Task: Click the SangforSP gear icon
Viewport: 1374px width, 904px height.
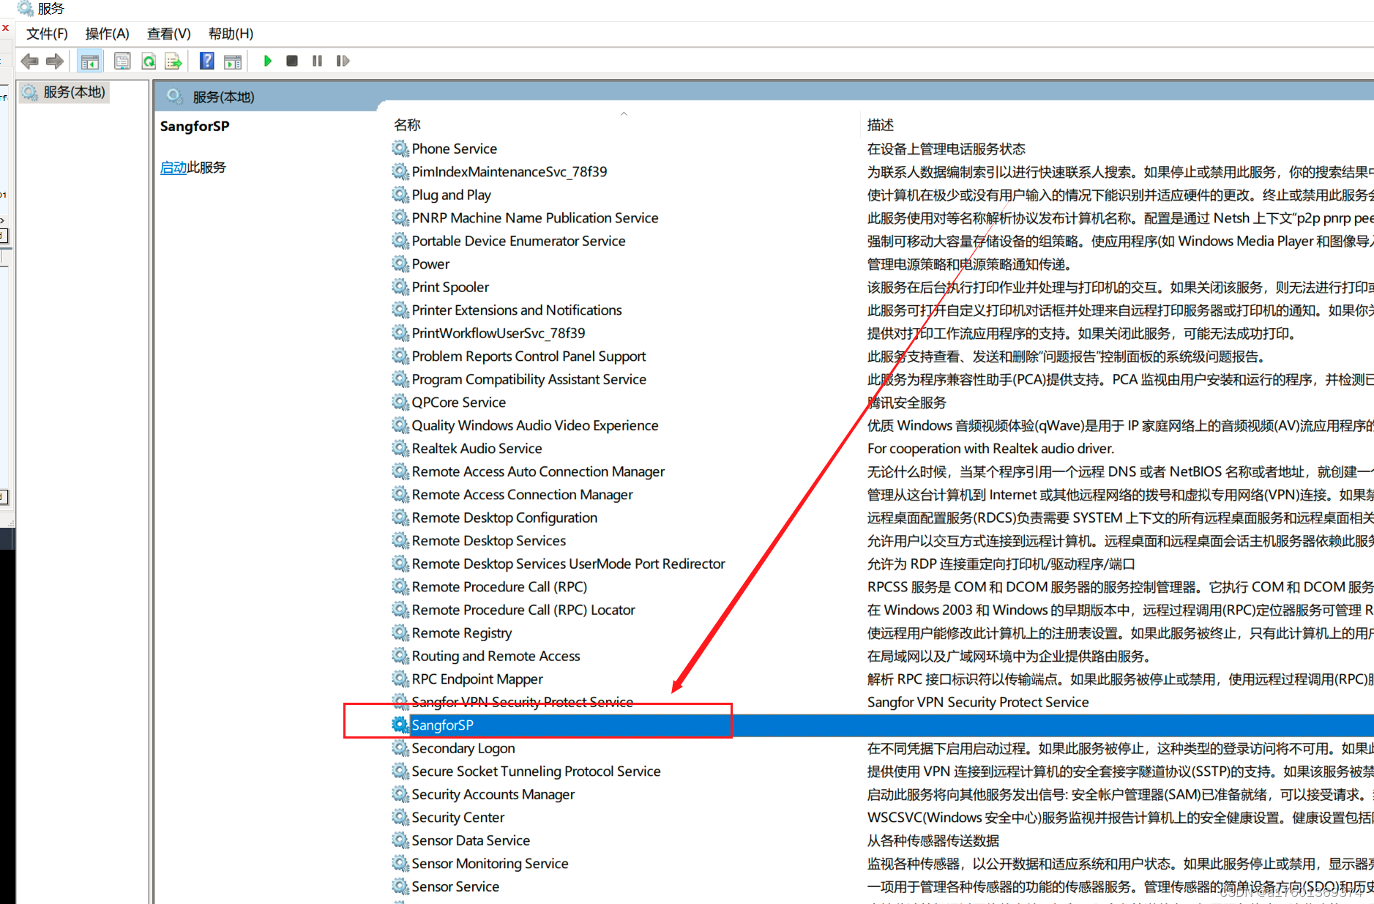Action: pyautogui.click(x=400, y=725)
